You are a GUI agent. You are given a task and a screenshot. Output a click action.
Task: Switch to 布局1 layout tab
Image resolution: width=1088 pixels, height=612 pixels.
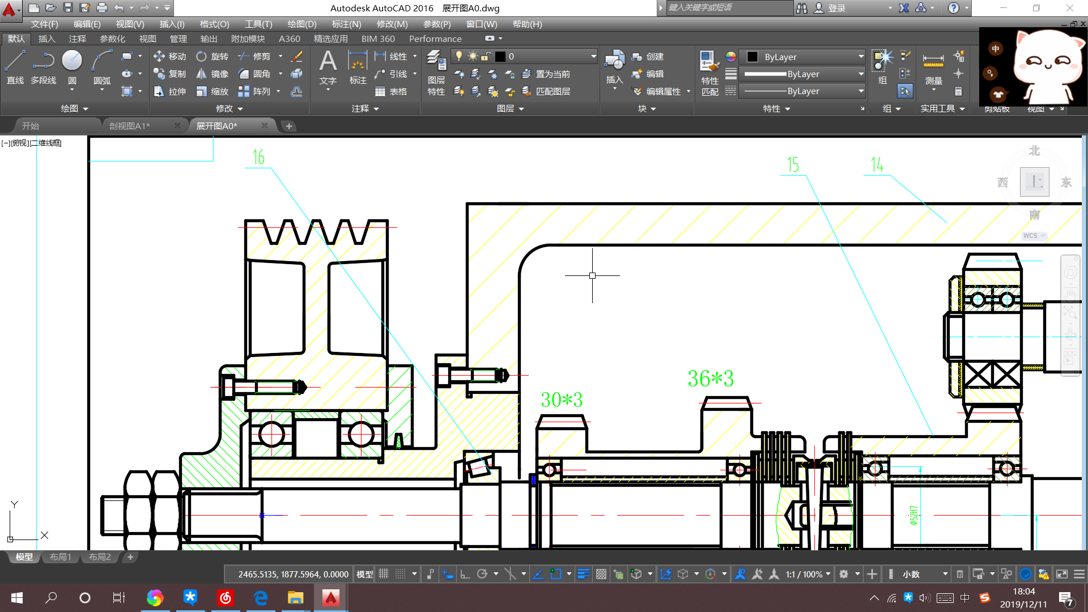coord(61,557)
